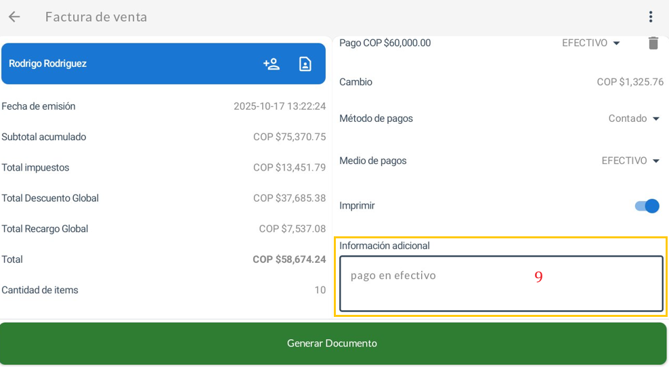Viewport: 669px width, 367px height.
Task: Toggle the Imprimir switch off
Action: 647,206
